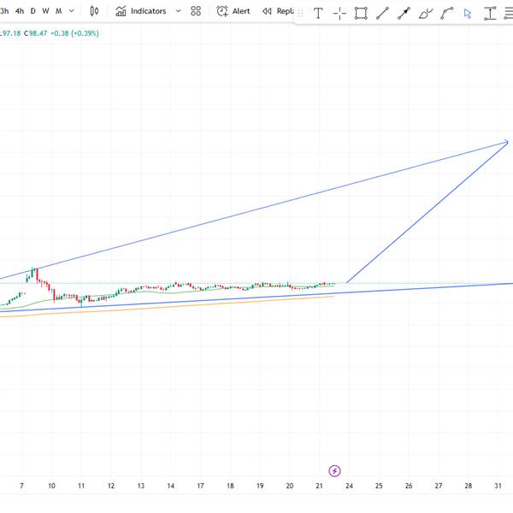
Task: Pick the arrow line drawing tool
Action: point(404,14)
